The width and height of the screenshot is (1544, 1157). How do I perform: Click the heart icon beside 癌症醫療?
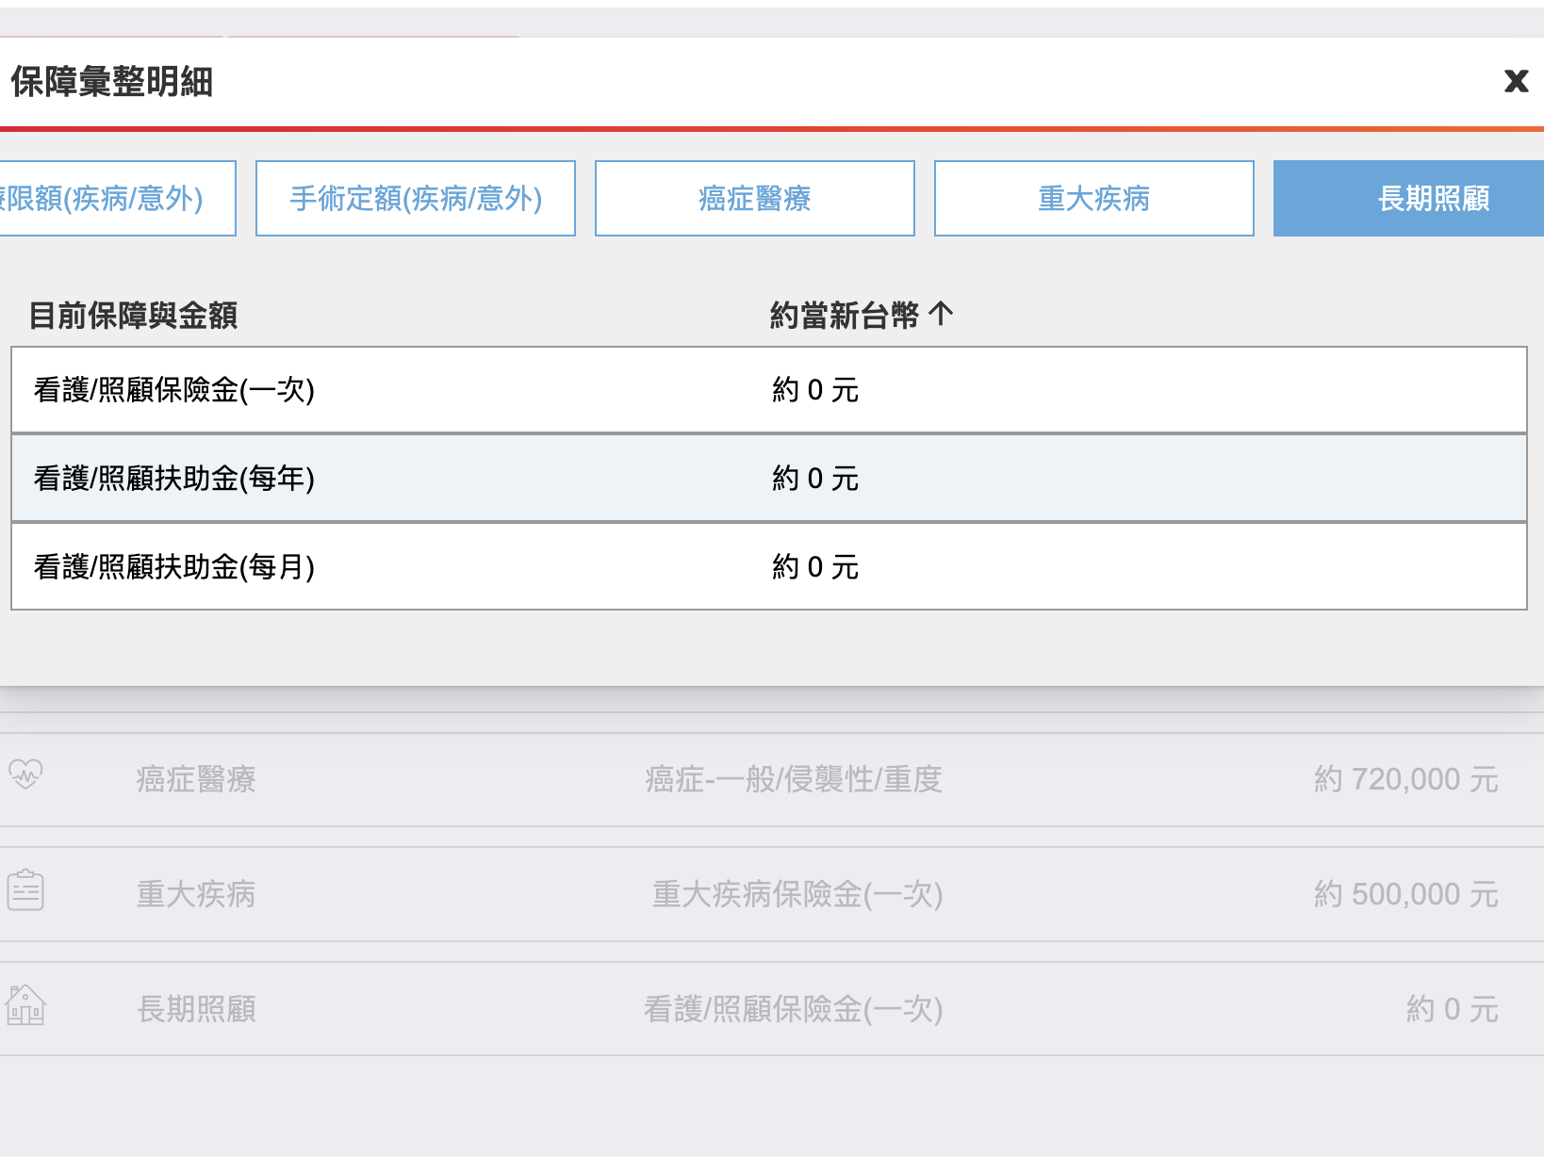click(25, 774)
